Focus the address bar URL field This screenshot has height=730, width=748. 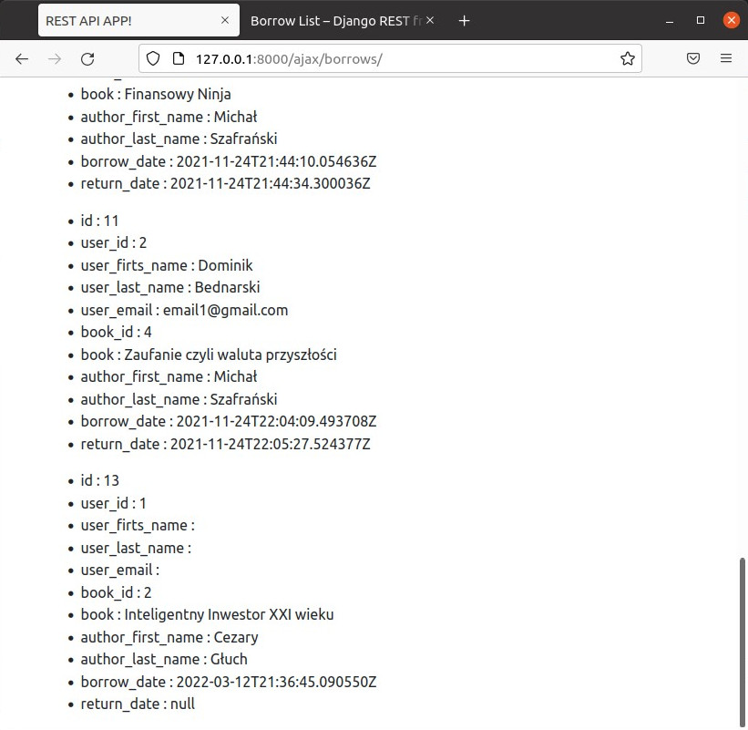[x=401, y=58]
